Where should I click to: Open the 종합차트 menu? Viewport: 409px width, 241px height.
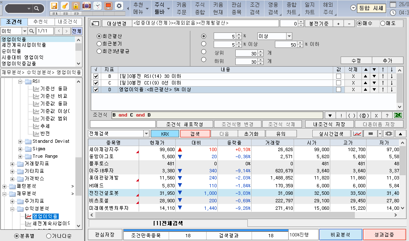point(292,8)
